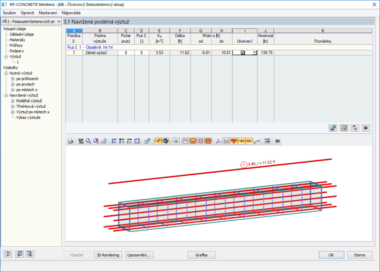Click the 1 label in the rebar graphic
Viewport: 380px width, 272px height.
pos(243,165)
